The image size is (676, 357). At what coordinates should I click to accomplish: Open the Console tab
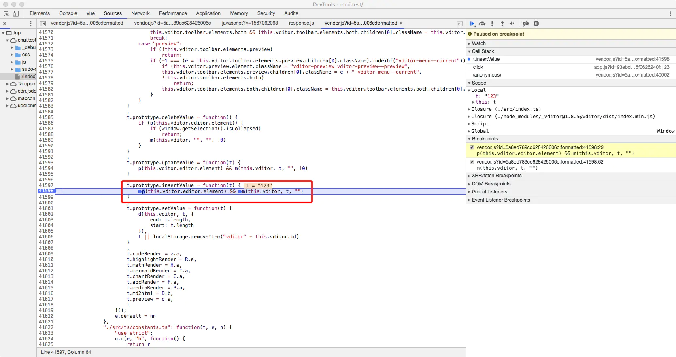68,13
